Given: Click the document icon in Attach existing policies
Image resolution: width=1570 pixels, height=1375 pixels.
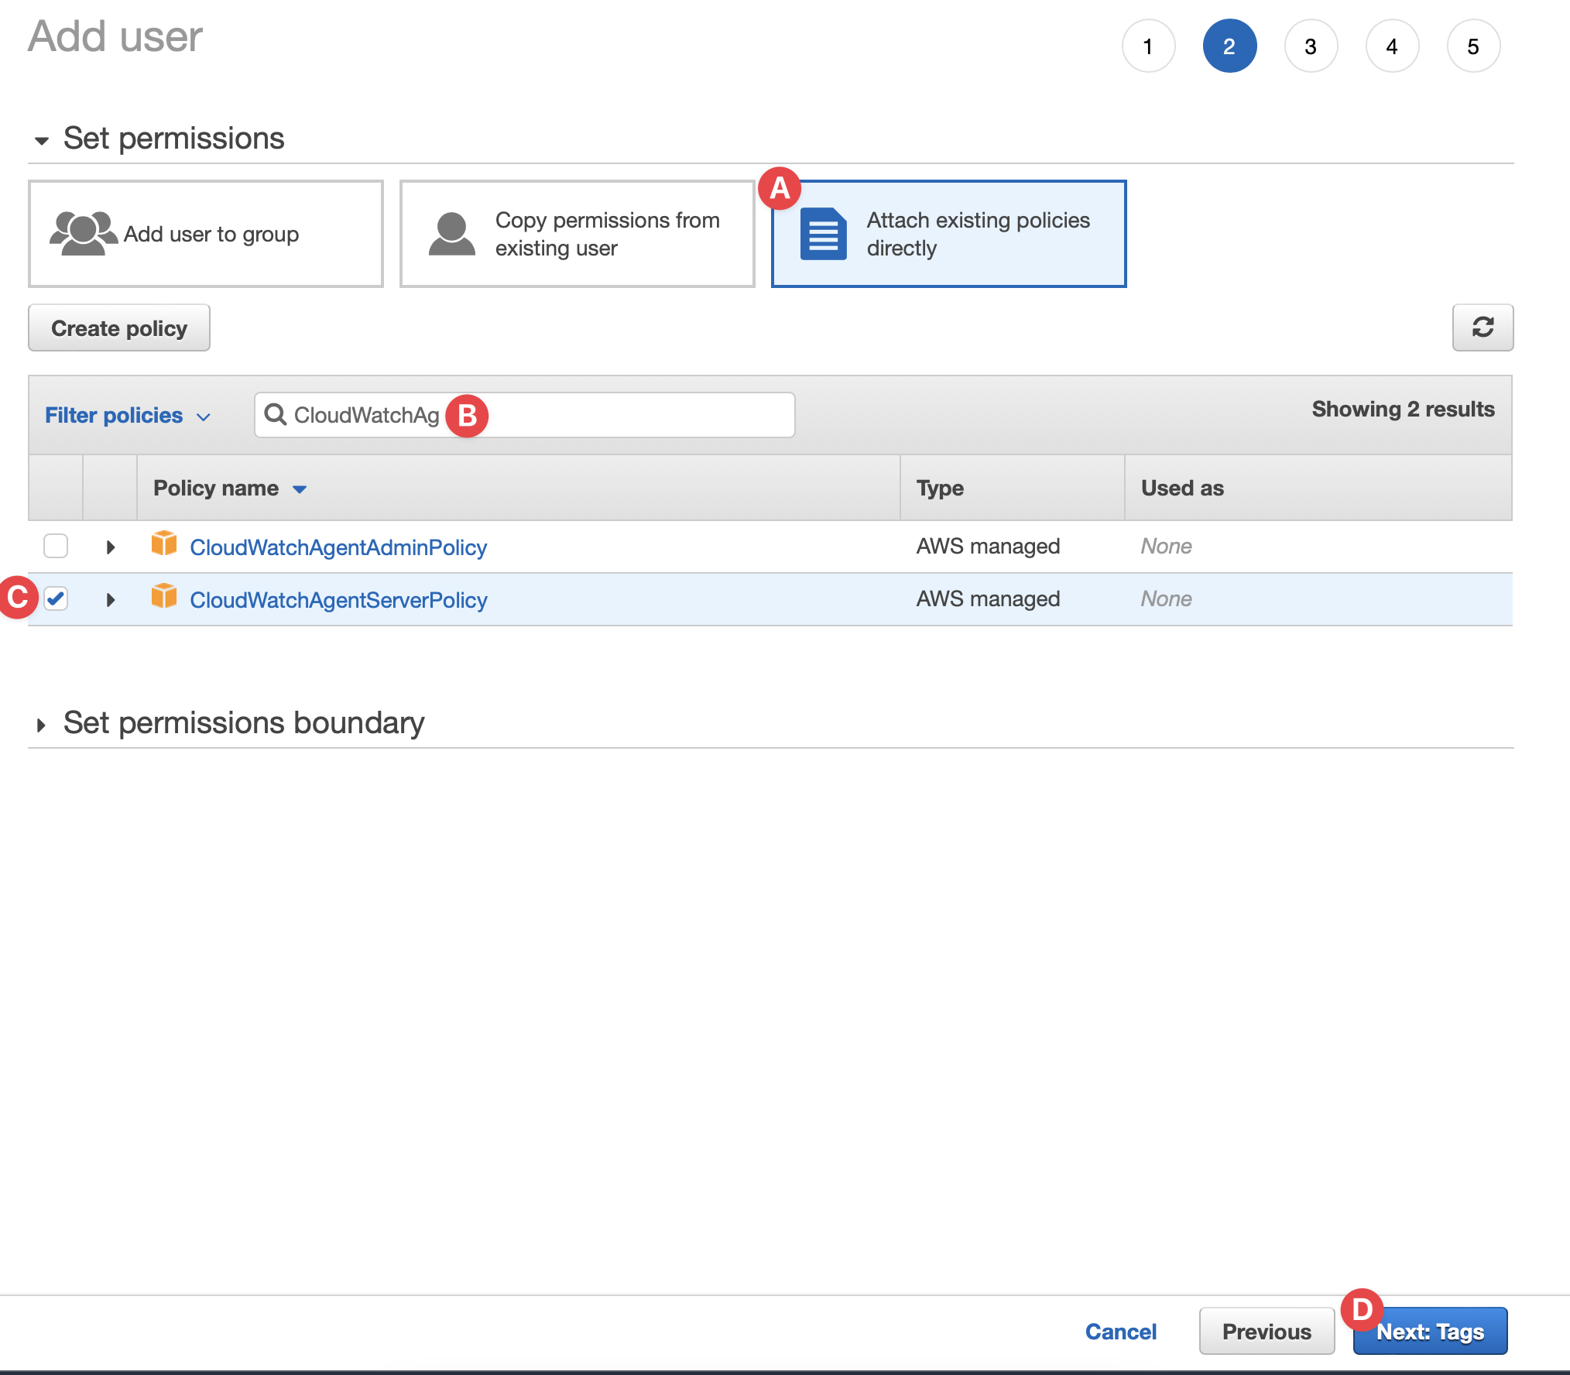Looking at the screenshot, I should click(823, 234).
